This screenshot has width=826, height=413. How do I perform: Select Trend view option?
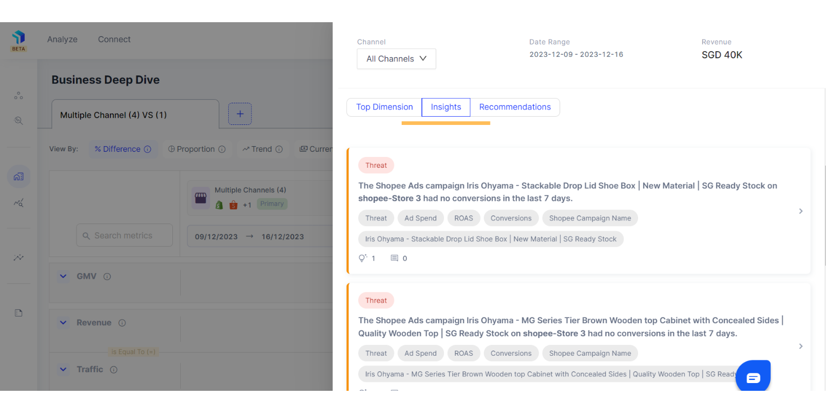pyautogui.click(x=262, y=149)
